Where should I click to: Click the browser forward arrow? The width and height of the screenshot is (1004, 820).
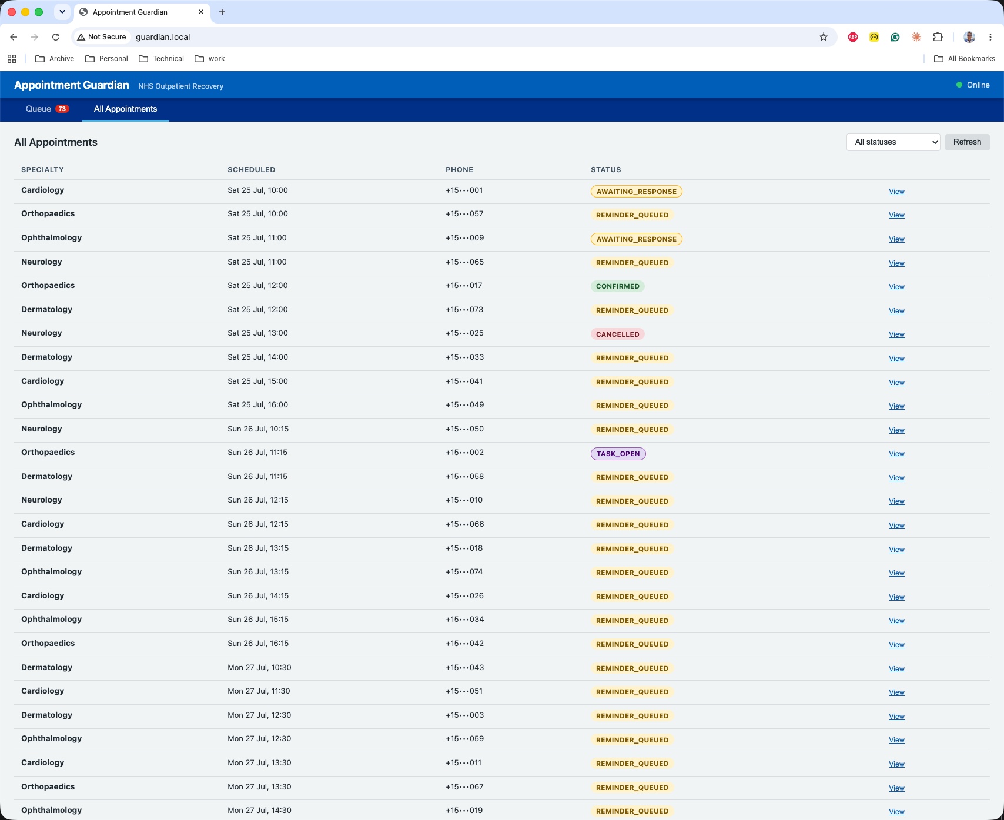[35, 37]
